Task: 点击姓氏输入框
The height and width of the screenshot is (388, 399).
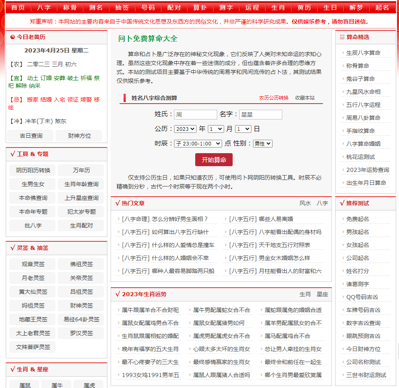Action: 195,115
